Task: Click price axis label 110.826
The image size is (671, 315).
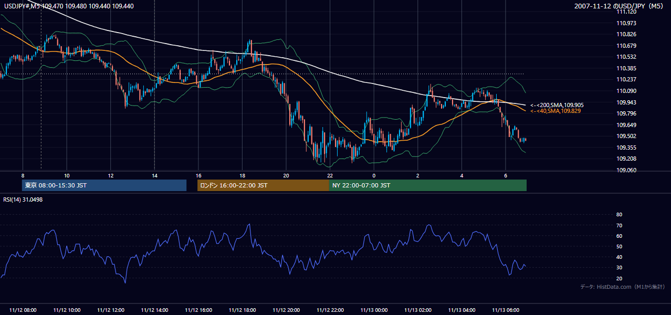Action: 626,35
